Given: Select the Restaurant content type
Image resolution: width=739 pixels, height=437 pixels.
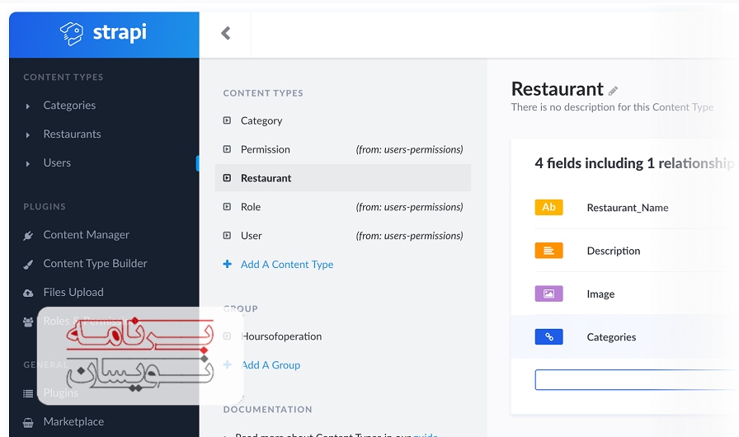Looking at the screenshot, I should (x=342, y=178).
